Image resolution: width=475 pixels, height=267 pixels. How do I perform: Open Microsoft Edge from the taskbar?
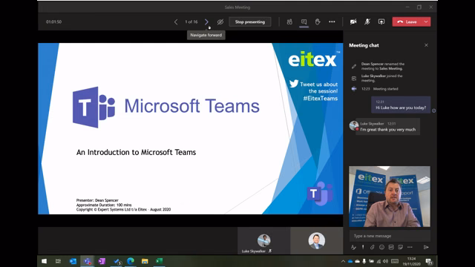131,261
